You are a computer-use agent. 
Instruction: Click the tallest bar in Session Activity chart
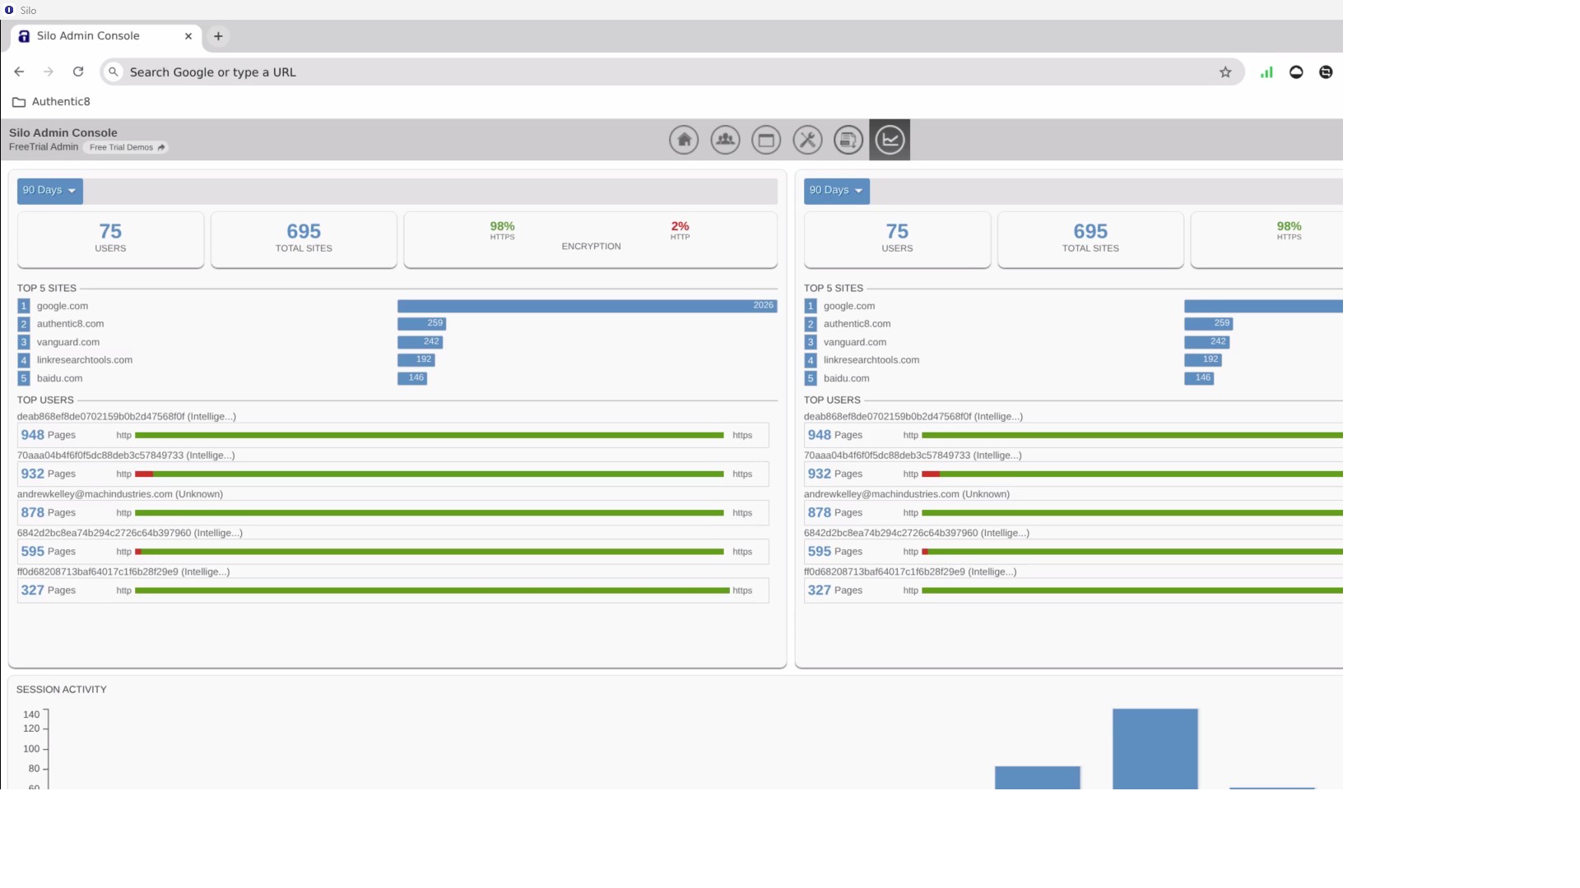click(x=1155, y=748)
